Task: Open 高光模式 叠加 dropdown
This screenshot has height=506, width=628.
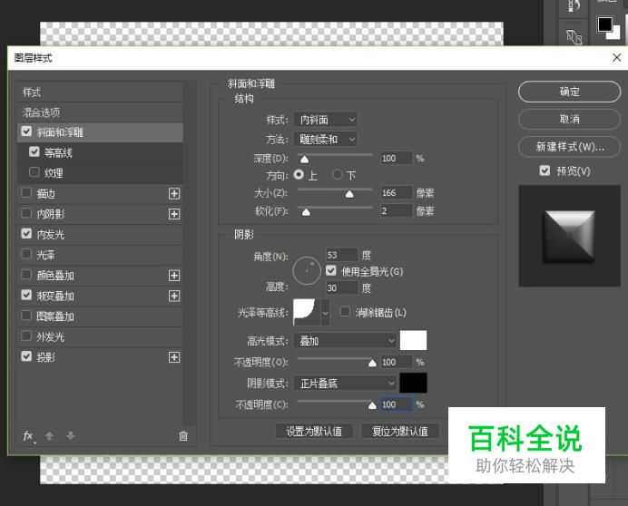Action: click(345, 341)
